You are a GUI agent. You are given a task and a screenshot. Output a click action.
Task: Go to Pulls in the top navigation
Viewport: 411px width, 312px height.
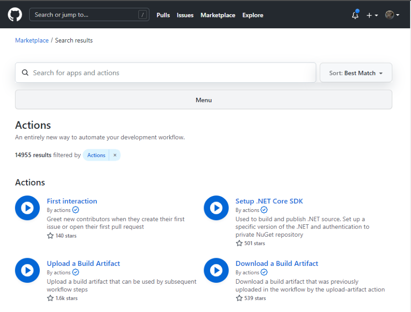163,15
